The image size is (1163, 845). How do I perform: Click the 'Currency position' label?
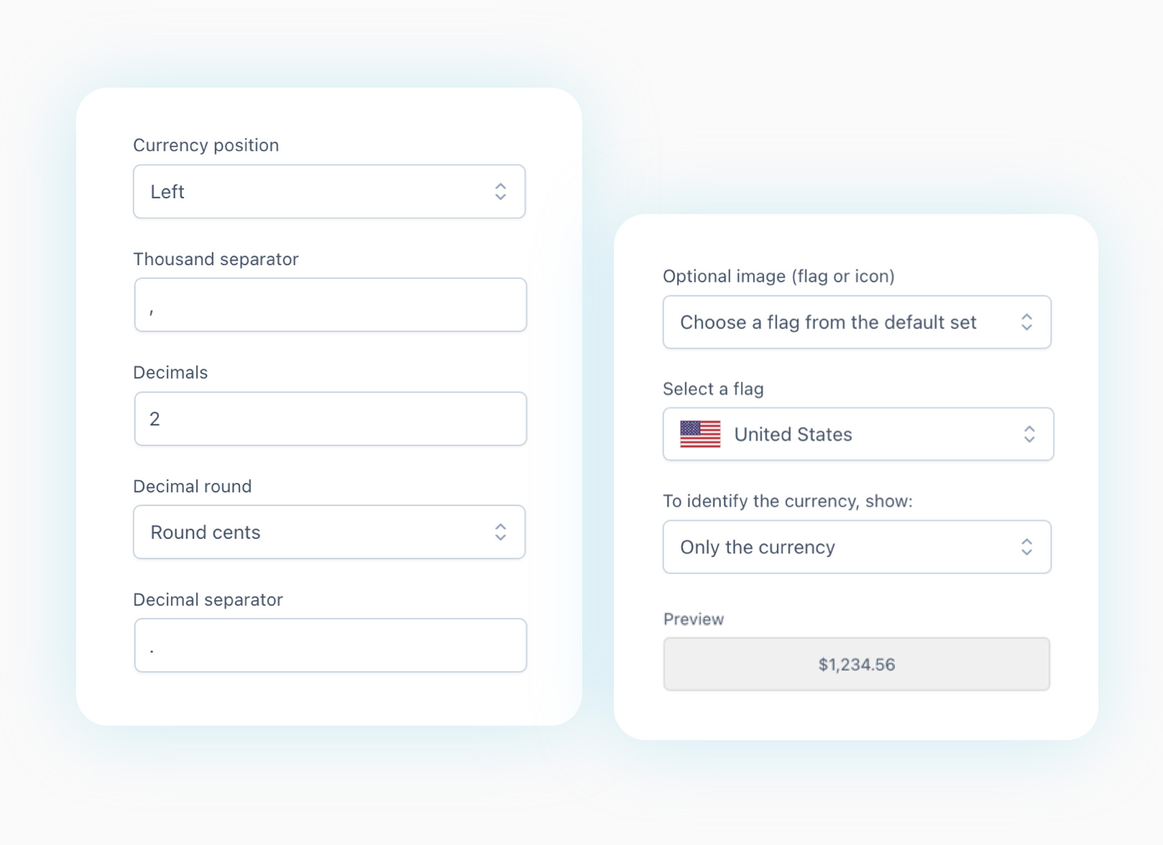click(x=206, y=145)
